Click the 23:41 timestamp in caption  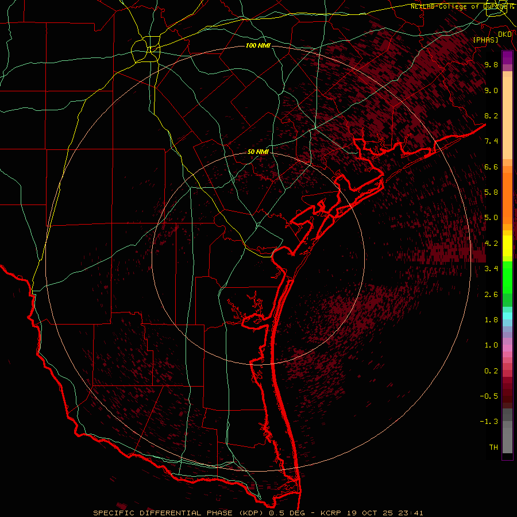point(411,513)
